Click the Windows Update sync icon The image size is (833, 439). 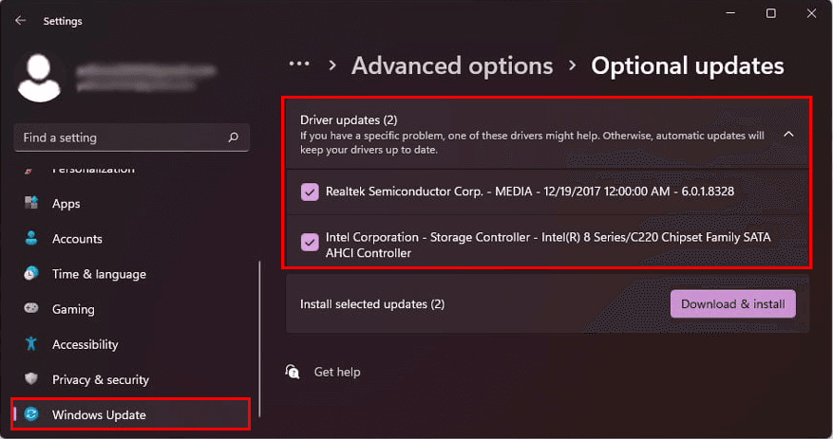click(x=31, y=414)
